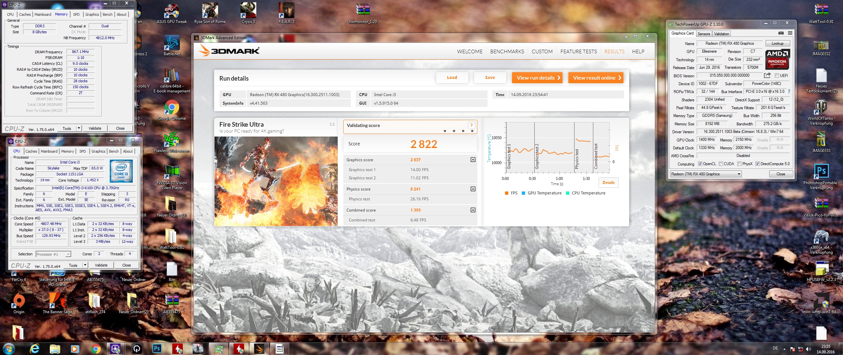Click the score value 2 822
The image size is (843, 355).
click(x=424, y=144)
